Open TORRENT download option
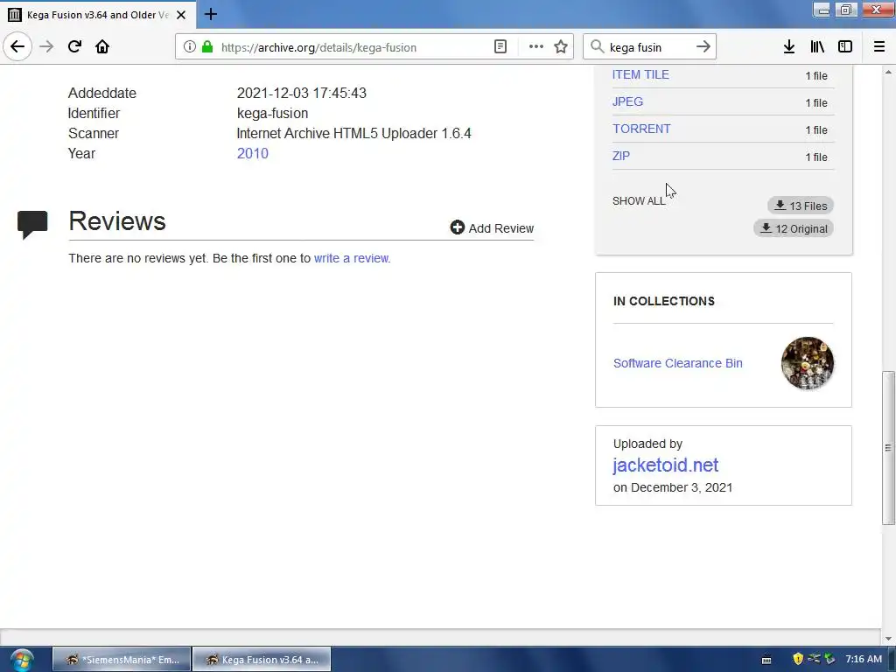The height and width of the screenshot is (672, 896). click(641, 129)
